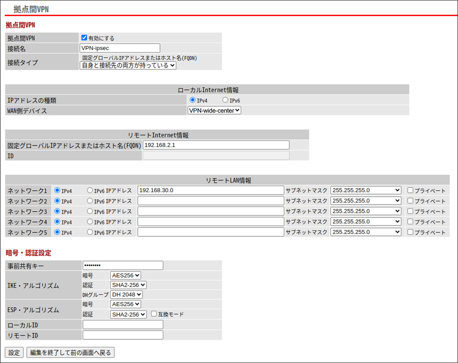Click 編集を終了して前の画面へ戻る
The width and height of the screenshot is (458, 363).
click(x=70, y=352)
